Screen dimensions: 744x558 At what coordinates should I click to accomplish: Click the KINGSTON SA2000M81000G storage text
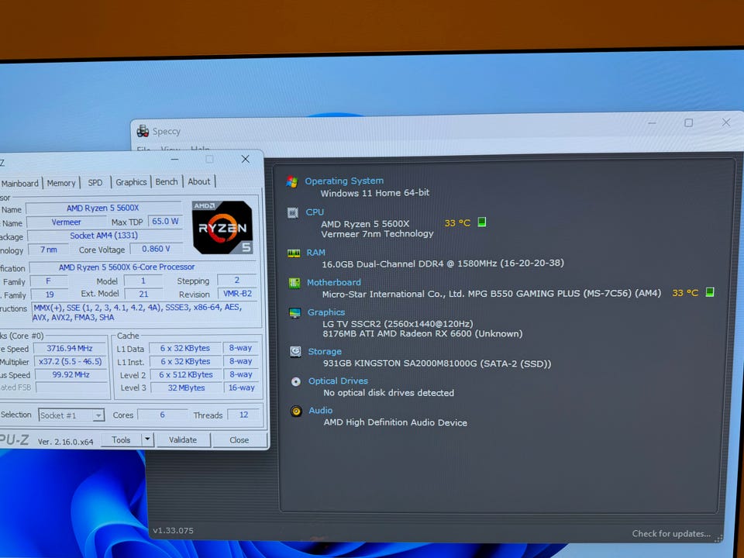(437, 363)
